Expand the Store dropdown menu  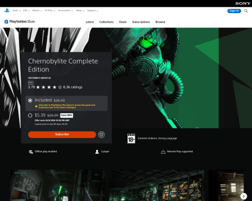(16, 11)
